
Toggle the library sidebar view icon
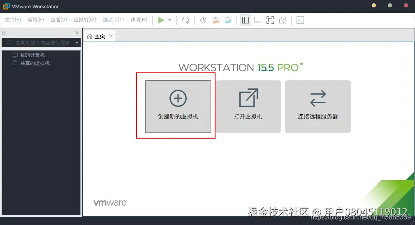(246, 20)
